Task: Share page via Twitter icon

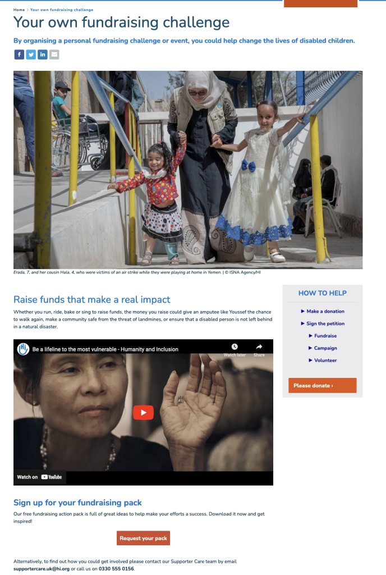Action: pyautogui.click(x=31, y=54)
